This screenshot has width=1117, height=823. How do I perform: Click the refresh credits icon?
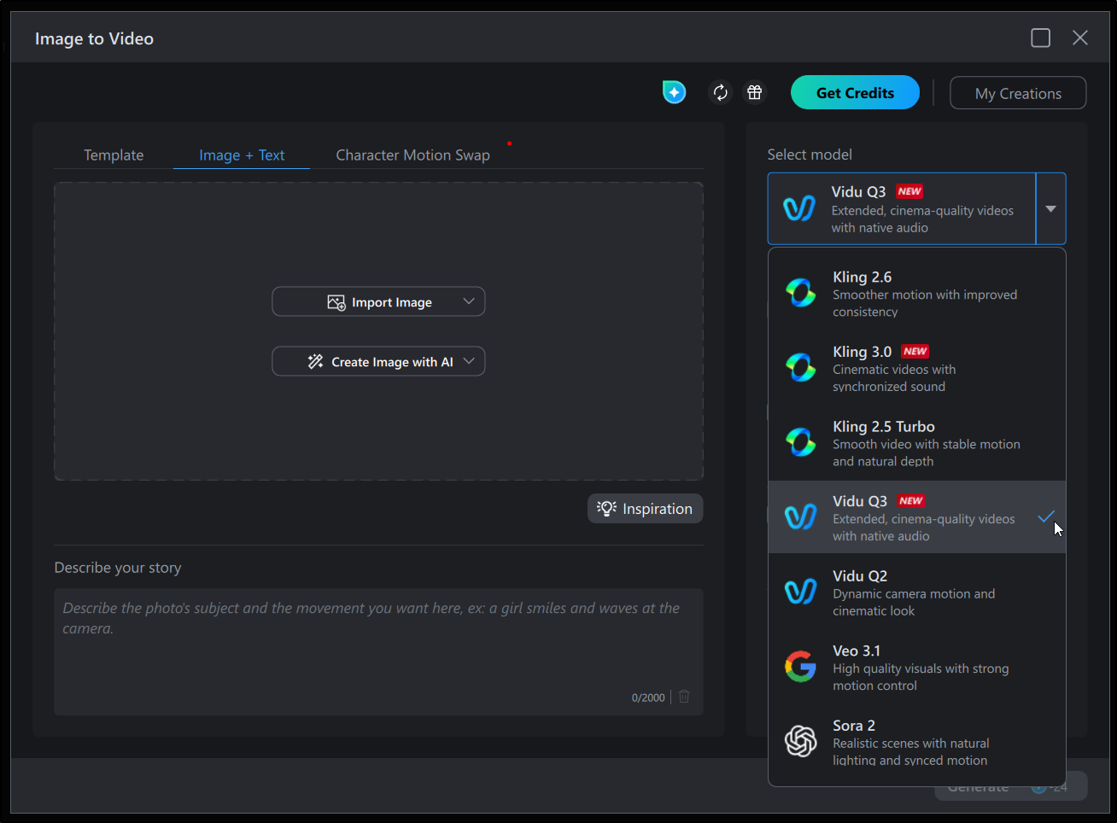pyautogui.click(x=721, y=92)
